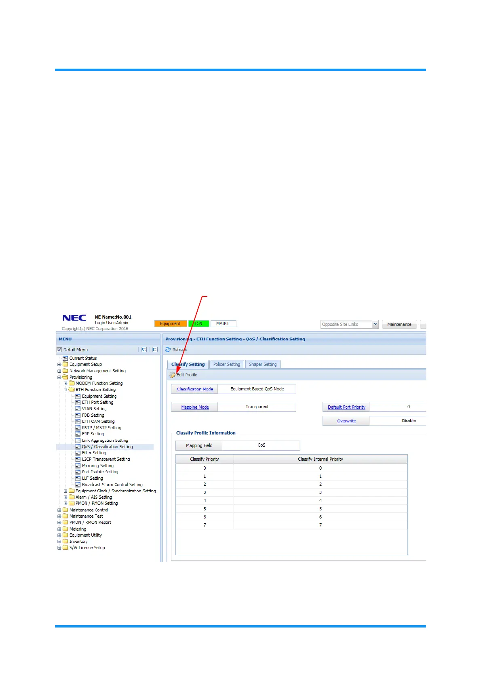
Task: Click the ERP Setting page icon
Action: click(78, 434)
